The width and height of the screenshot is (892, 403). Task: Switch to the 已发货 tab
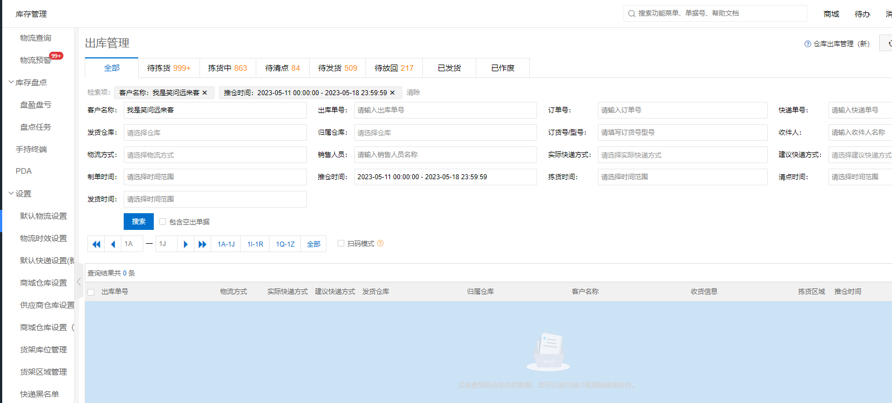(x=449, y=68)
